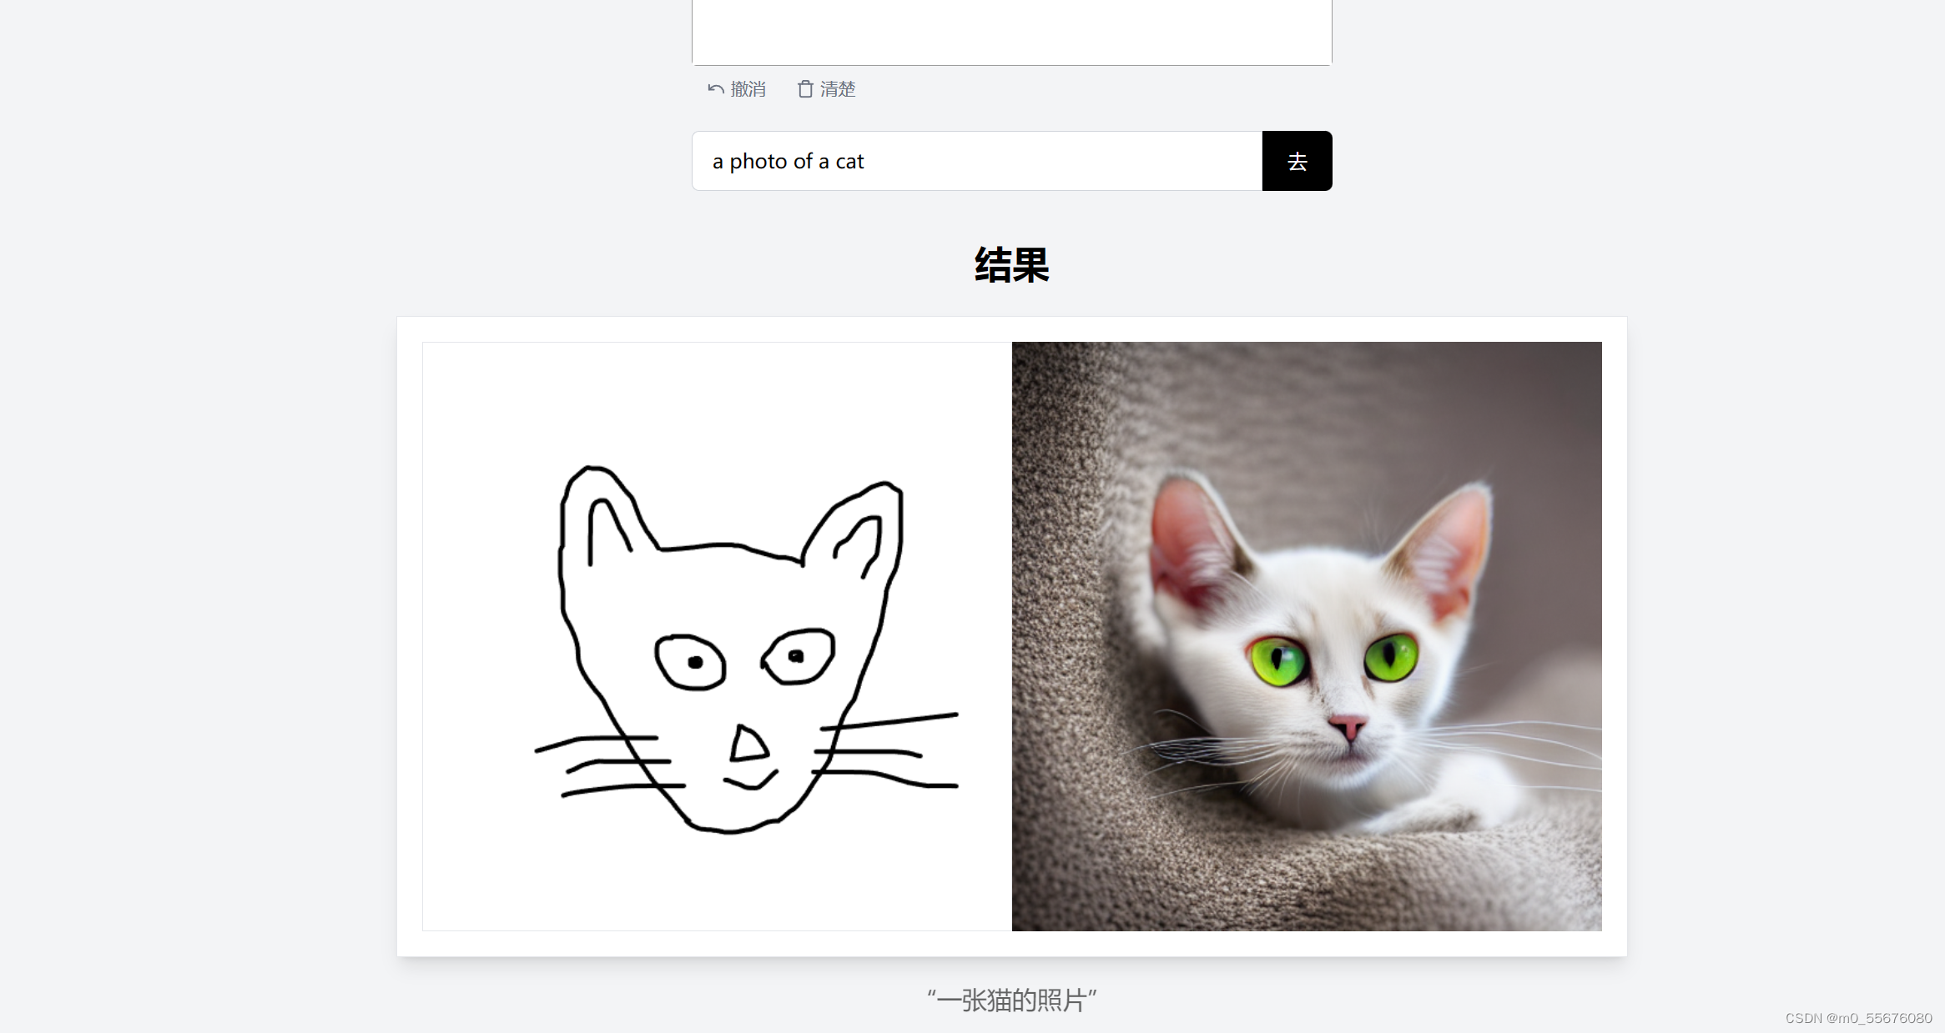The width and height of the screenshot is (1945, 1033).
Task: Click the photo cat's pink nose
Action: point(1348,726)
